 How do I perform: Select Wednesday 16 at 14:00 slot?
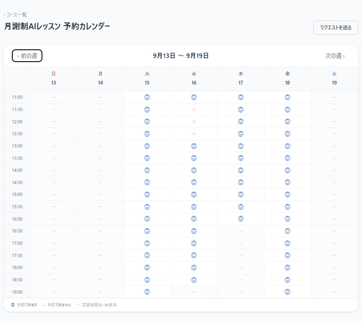point(194,170)
